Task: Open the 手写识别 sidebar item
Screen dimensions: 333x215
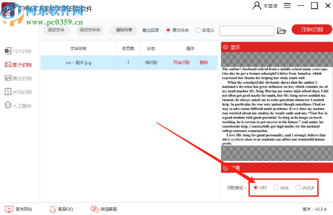Action: click(18, 92)
